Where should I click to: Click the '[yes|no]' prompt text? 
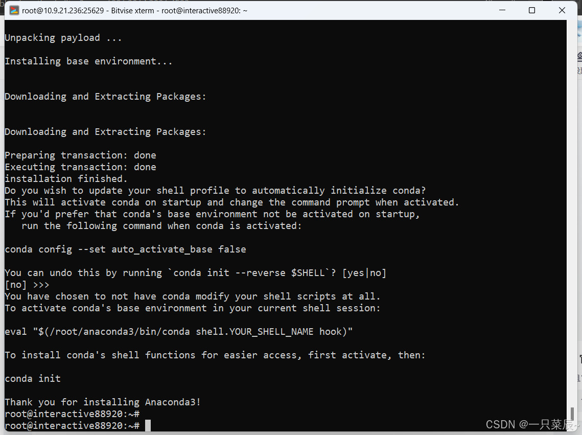pyautogui.click(x=364, y=273)
